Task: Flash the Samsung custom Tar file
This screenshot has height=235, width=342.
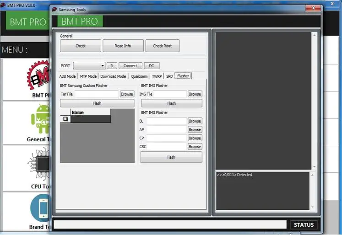Action: click(x=97, y=103)
